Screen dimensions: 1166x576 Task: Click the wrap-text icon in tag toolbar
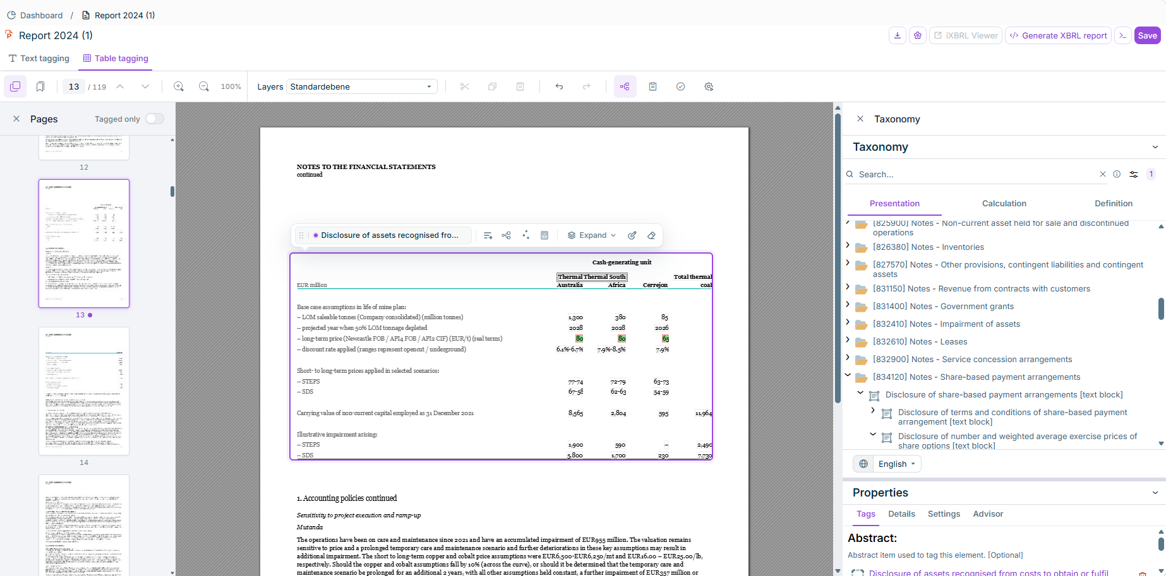pos(488,235)
